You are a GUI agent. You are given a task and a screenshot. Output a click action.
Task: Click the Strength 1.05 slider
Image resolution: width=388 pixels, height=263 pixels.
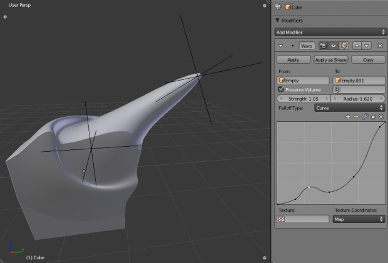(304, 99)
